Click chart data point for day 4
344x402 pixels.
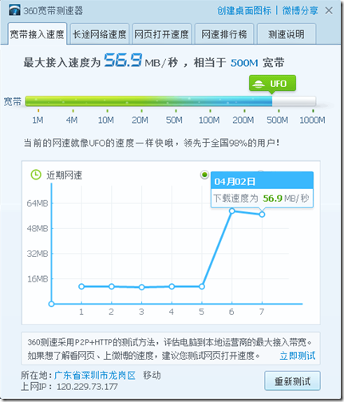tap(172, 286)
